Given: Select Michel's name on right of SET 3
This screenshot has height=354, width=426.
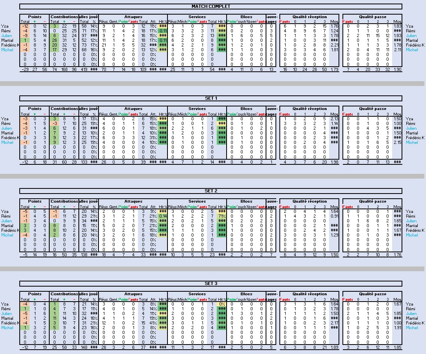Looking at the screenshot, I should (411, 328).
